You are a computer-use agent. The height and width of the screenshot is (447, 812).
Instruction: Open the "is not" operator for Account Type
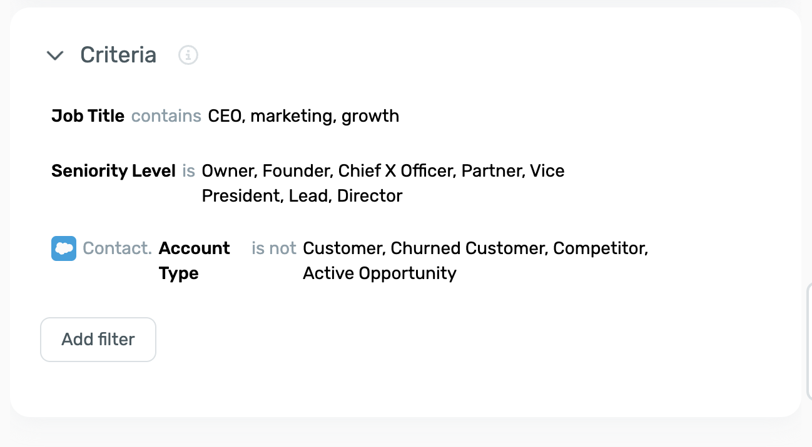click(x=274, y=248)
